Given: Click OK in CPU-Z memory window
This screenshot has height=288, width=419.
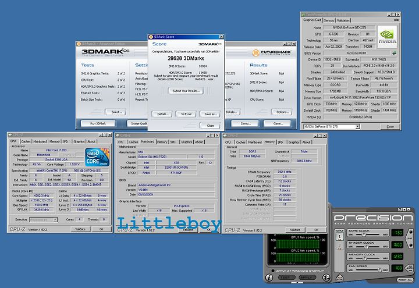Looking at the screenshot, I should click(316, 229).
